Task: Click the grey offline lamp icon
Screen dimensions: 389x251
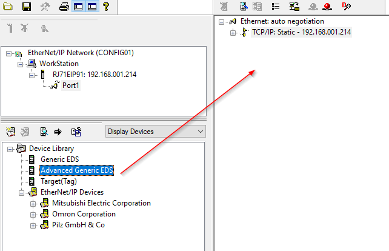Action: (313, 7)
